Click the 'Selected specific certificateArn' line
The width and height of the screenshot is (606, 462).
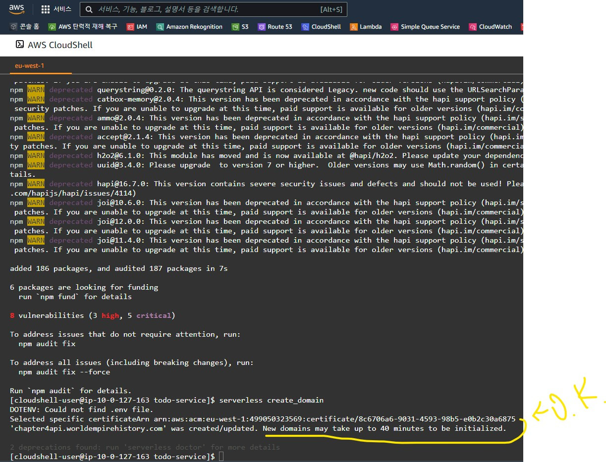coord(263,419)
